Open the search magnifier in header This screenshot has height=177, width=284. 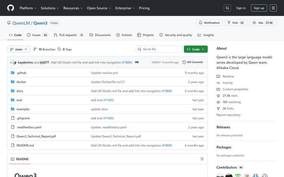(x=227, y=8)
